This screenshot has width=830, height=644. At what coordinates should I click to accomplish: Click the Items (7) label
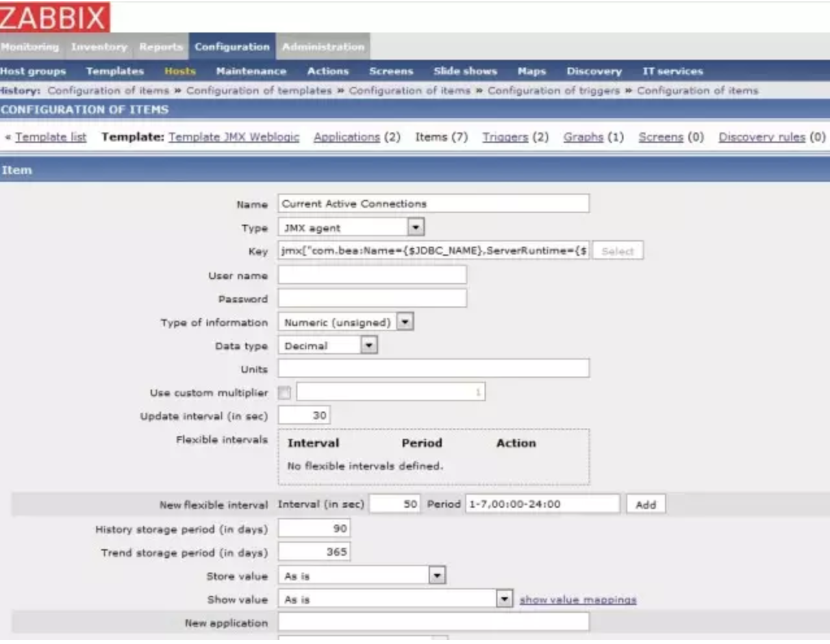(442, 137)
